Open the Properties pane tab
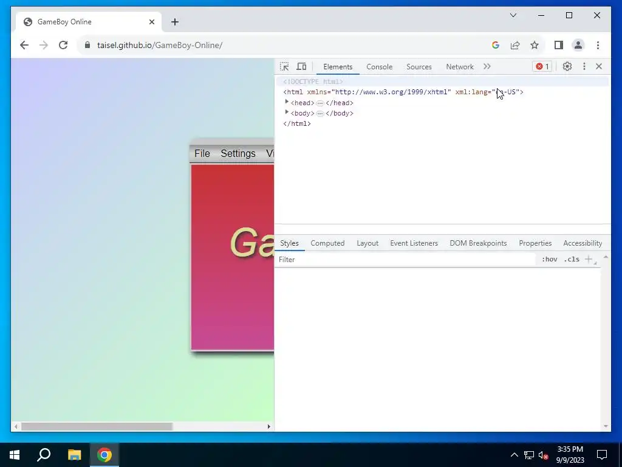 tap(535, 243)
